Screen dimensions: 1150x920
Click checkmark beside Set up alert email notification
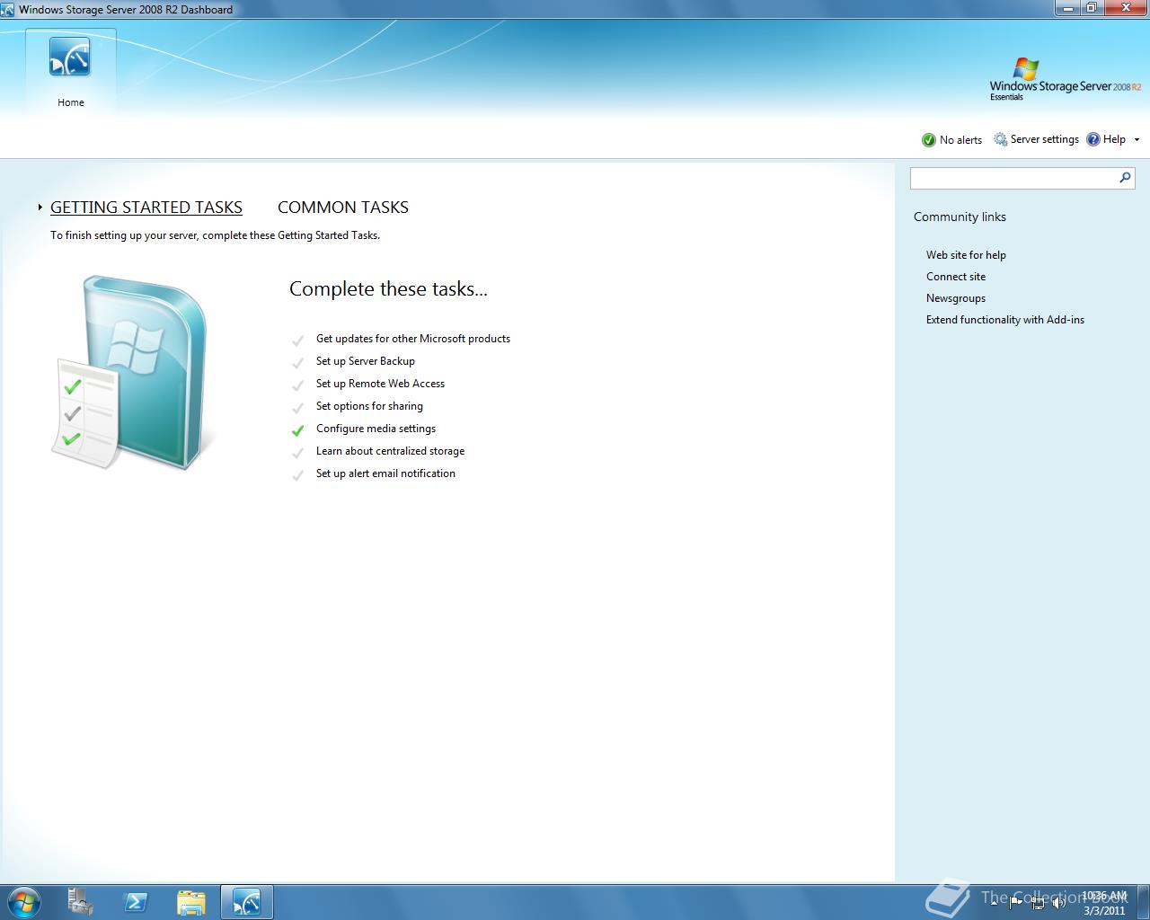point(297,475)
